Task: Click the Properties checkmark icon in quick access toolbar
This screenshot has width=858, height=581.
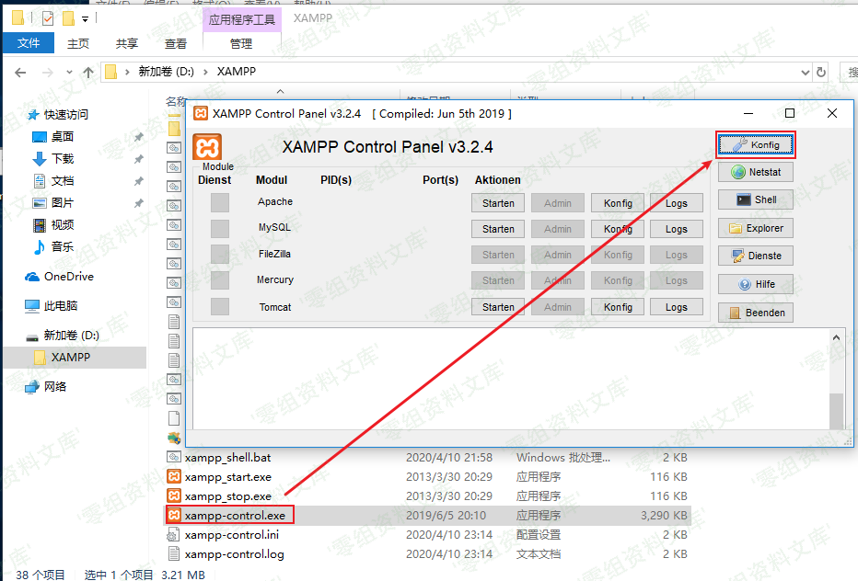Action: click(x=48, y=19)
